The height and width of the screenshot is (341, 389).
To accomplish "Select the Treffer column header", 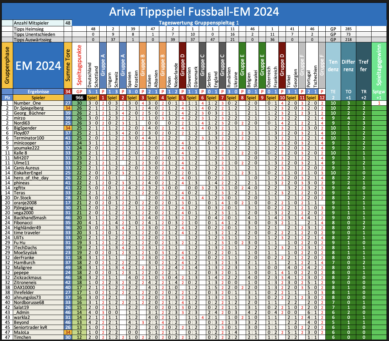I will pyautogui.click(x=363, y=65).
